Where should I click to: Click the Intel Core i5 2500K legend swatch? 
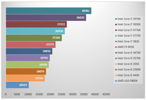coord(116,70)
